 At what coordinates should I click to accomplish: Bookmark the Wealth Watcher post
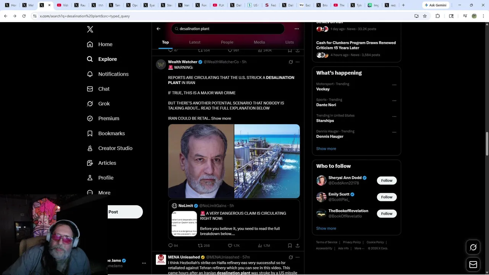coord(290,246)
